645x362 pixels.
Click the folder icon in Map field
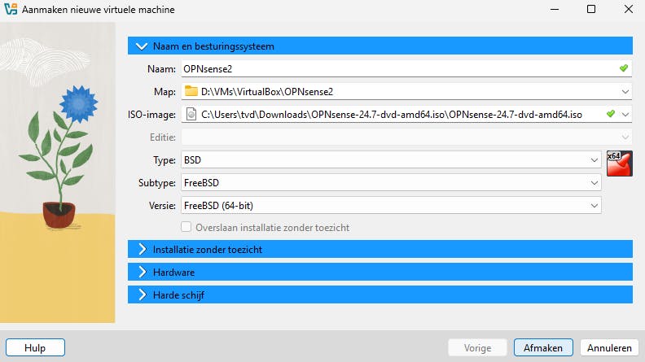191,91
